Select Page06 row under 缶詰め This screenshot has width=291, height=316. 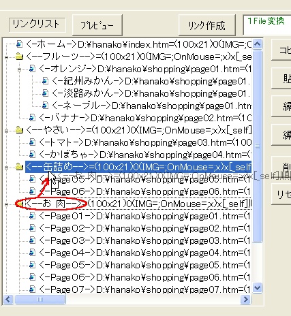pos(145,191)
